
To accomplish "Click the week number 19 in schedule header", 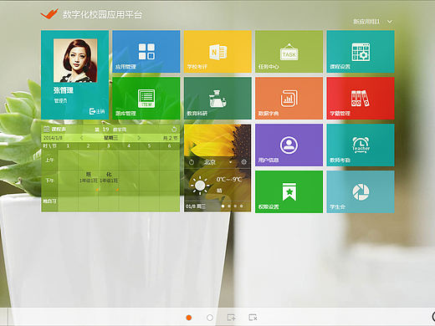I will click(105, 130).
